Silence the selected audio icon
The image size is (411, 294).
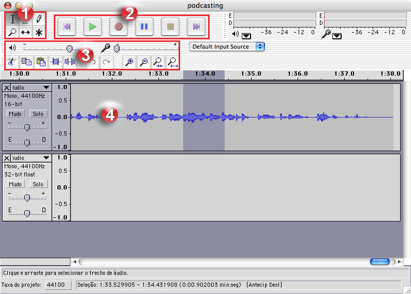(70, 62)
